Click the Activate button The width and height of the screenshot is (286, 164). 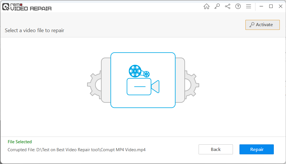pos(262,25)
